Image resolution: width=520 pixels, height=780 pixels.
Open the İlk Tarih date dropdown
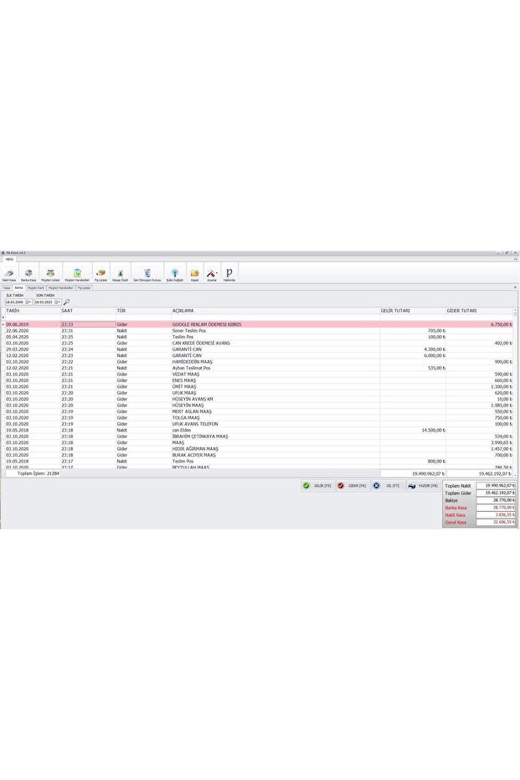[x=28, y=302]
